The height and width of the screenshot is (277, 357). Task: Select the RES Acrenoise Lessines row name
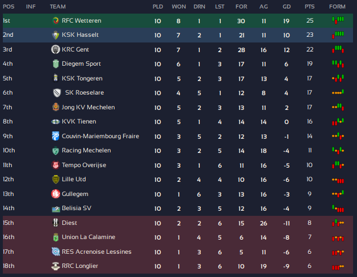96,252
